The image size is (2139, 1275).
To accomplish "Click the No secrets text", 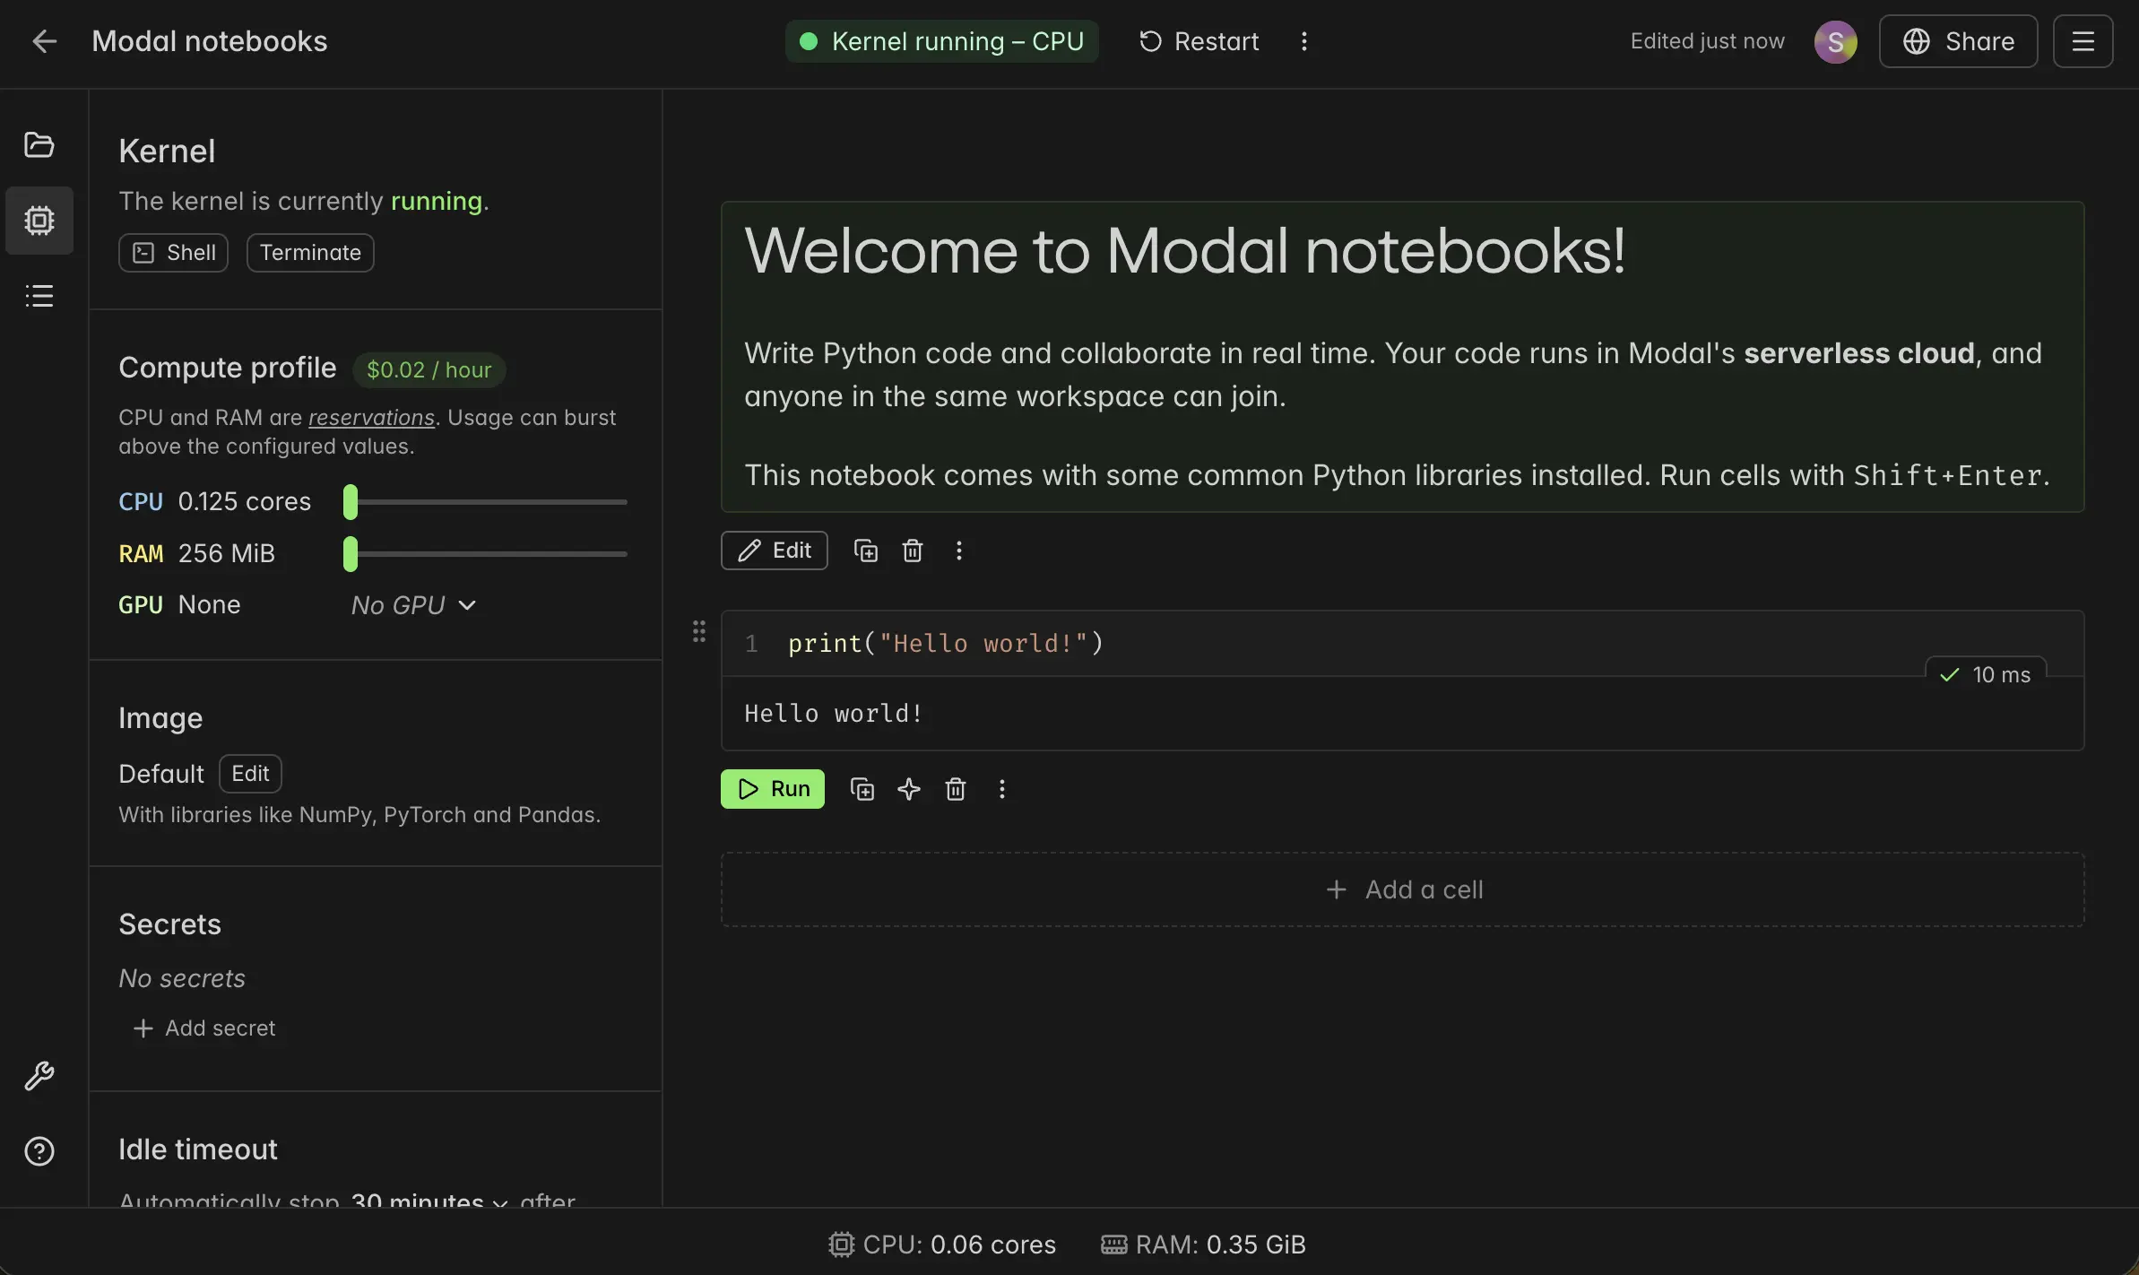I will pos(182,978).
